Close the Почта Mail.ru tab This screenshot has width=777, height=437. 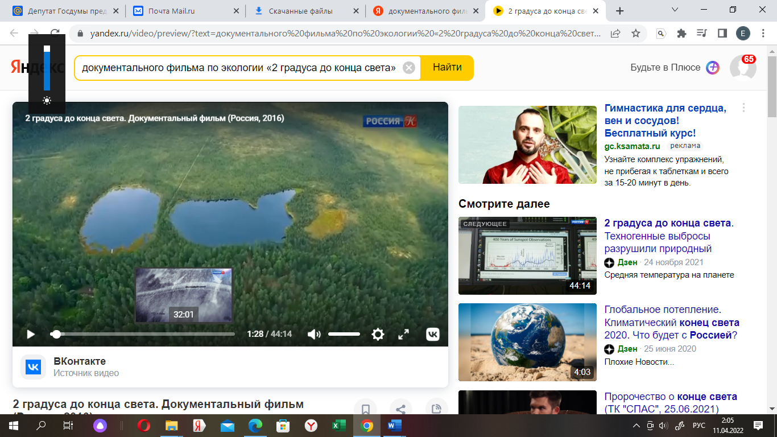[x=236, y=11]
